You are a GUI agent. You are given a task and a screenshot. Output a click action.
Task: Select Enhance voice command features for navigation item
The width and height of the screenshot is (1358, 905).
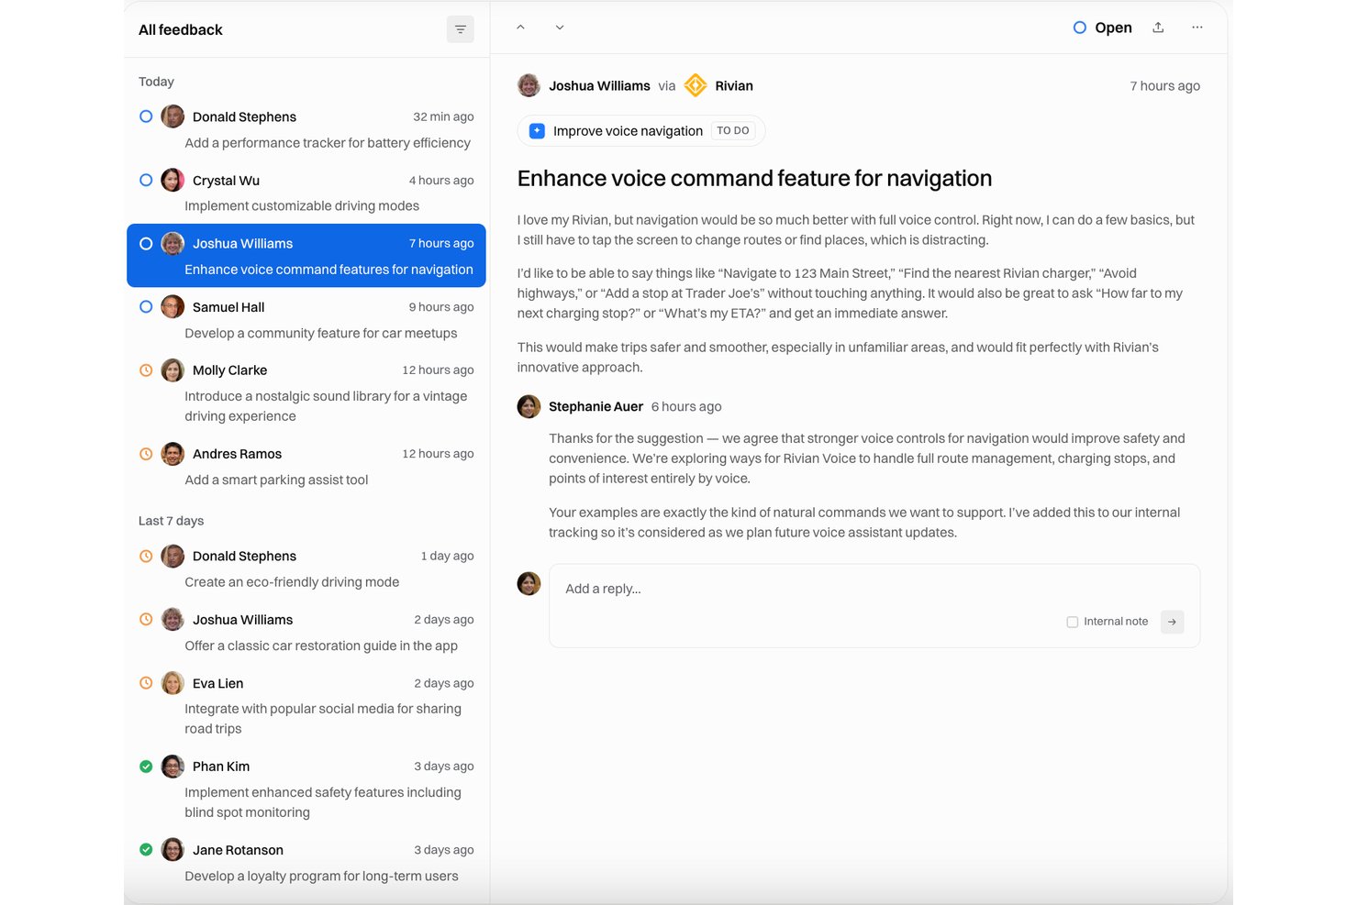coord(306,256)
